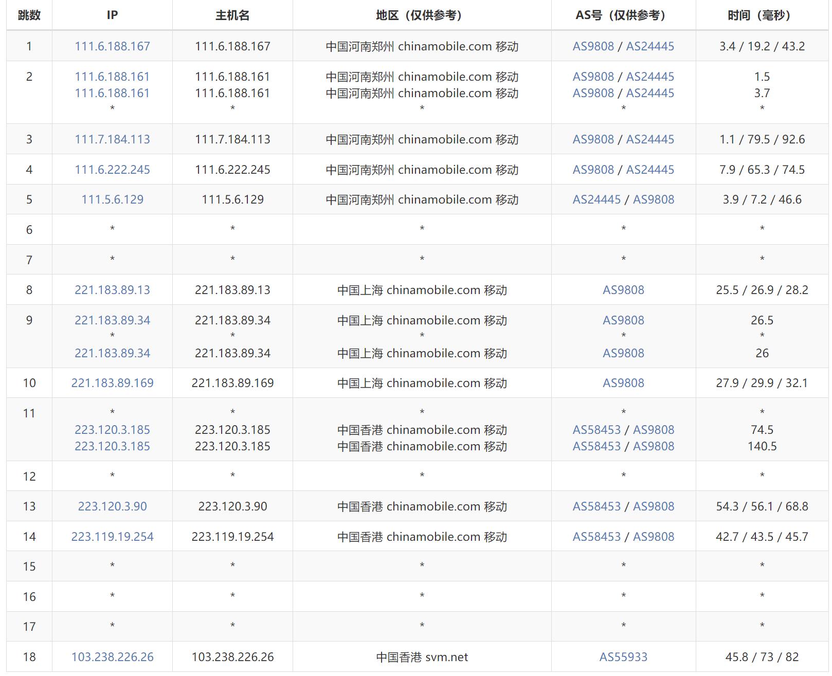Screen dimensions: 832x676
Task: Click the 跳数 column header
Action: 29,15
